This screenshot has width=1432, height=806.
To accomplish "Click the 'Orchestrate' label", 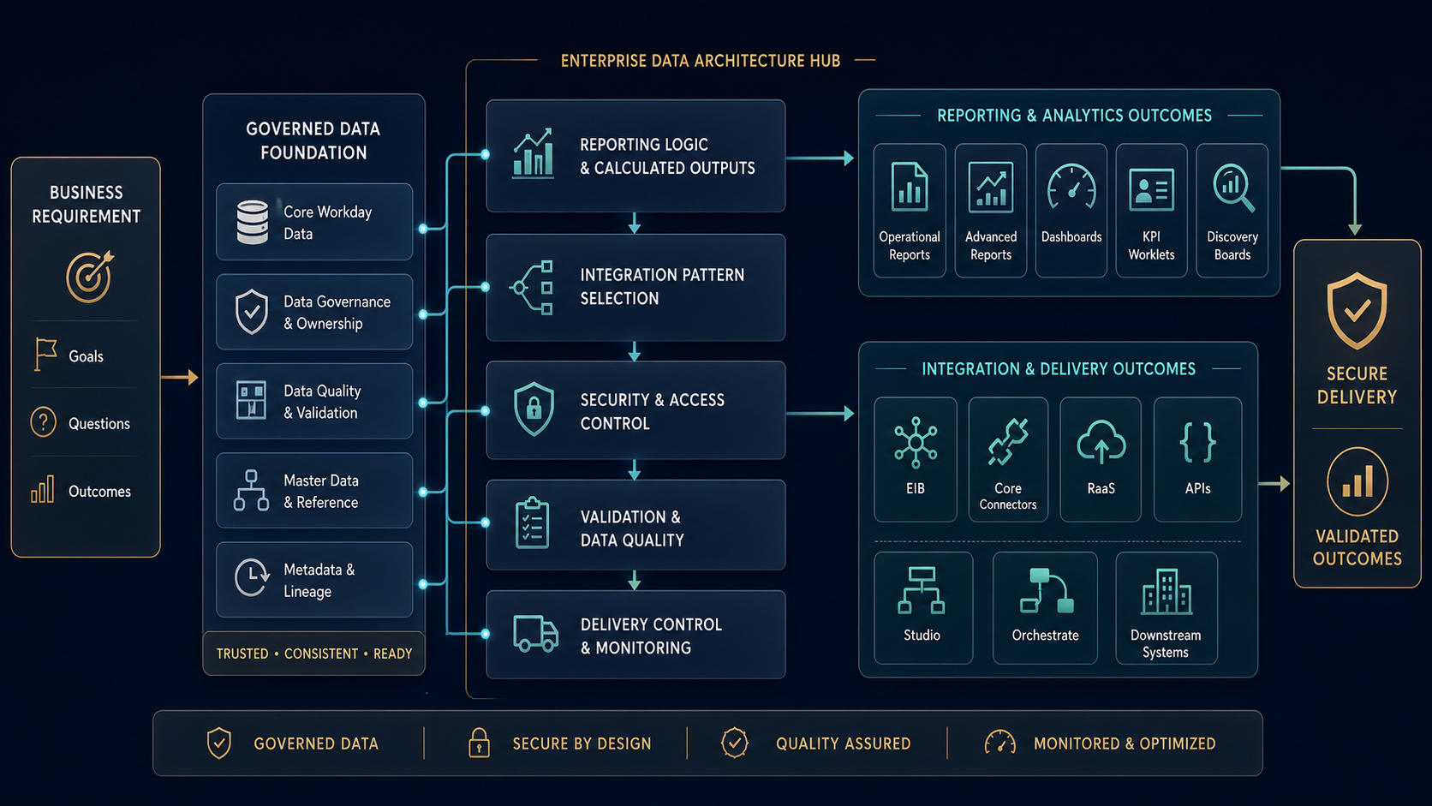I will 1045,636.
